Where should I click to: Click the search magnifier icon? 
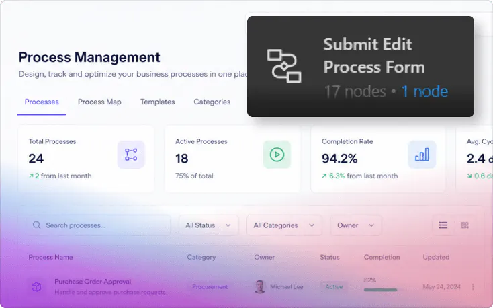pos(37,225)
